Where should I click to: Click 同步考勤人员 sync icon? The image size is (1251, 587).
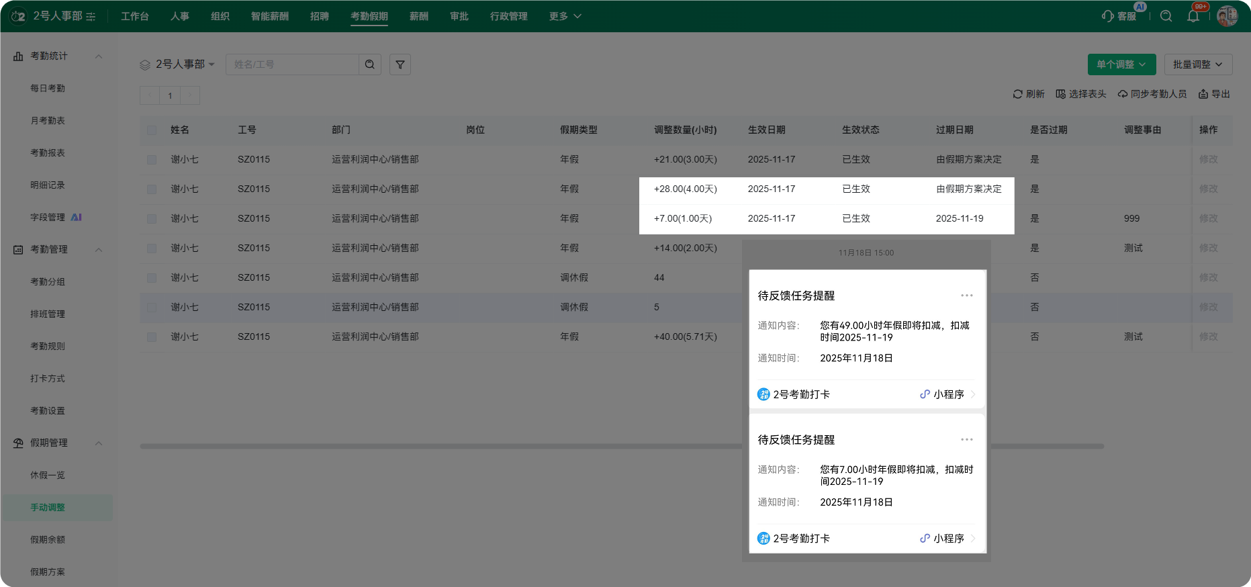point(1123,94)
